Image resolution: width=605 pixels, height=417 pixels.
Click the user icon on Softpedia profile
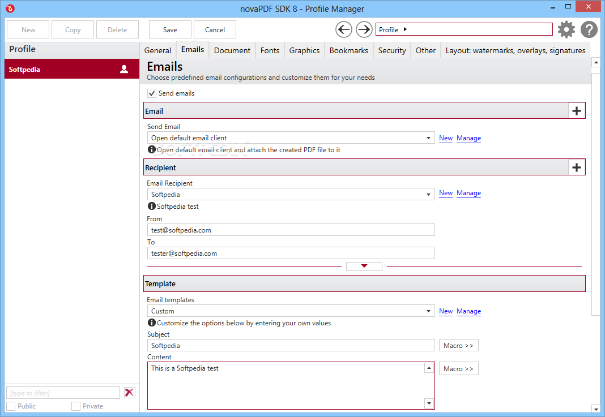pos(124,69)
